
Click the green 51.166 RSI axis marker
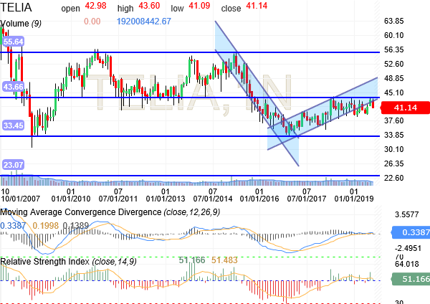point(411,279)
